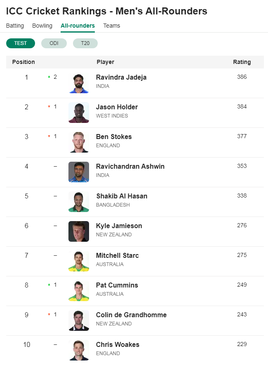
Task: Click green up arrow beside Pat Cummins
Action: click(x=49, y=285)
